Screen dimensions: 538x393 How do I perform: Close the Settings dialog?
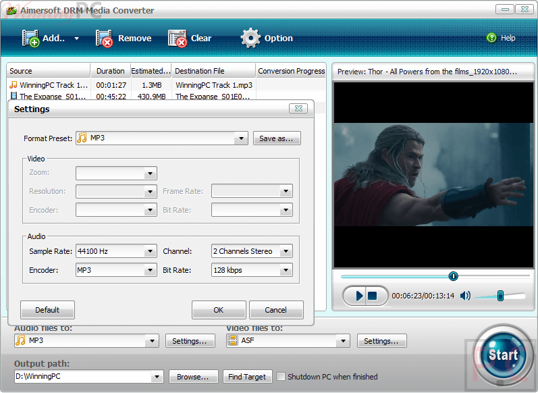[x=298, y=109]
